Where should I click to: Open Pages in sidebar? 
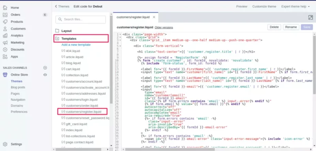(x=15, y=93)
